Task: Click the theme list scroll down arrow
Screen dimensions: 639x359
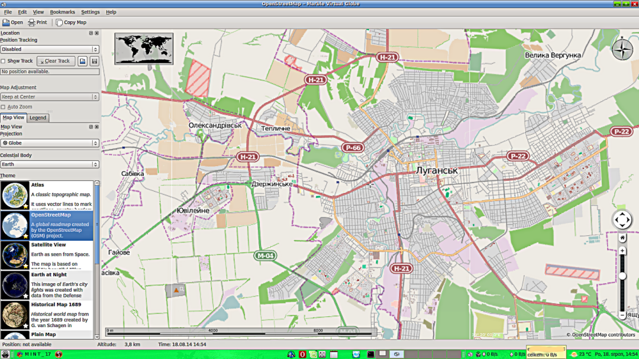Action: [x=97, y=337]
